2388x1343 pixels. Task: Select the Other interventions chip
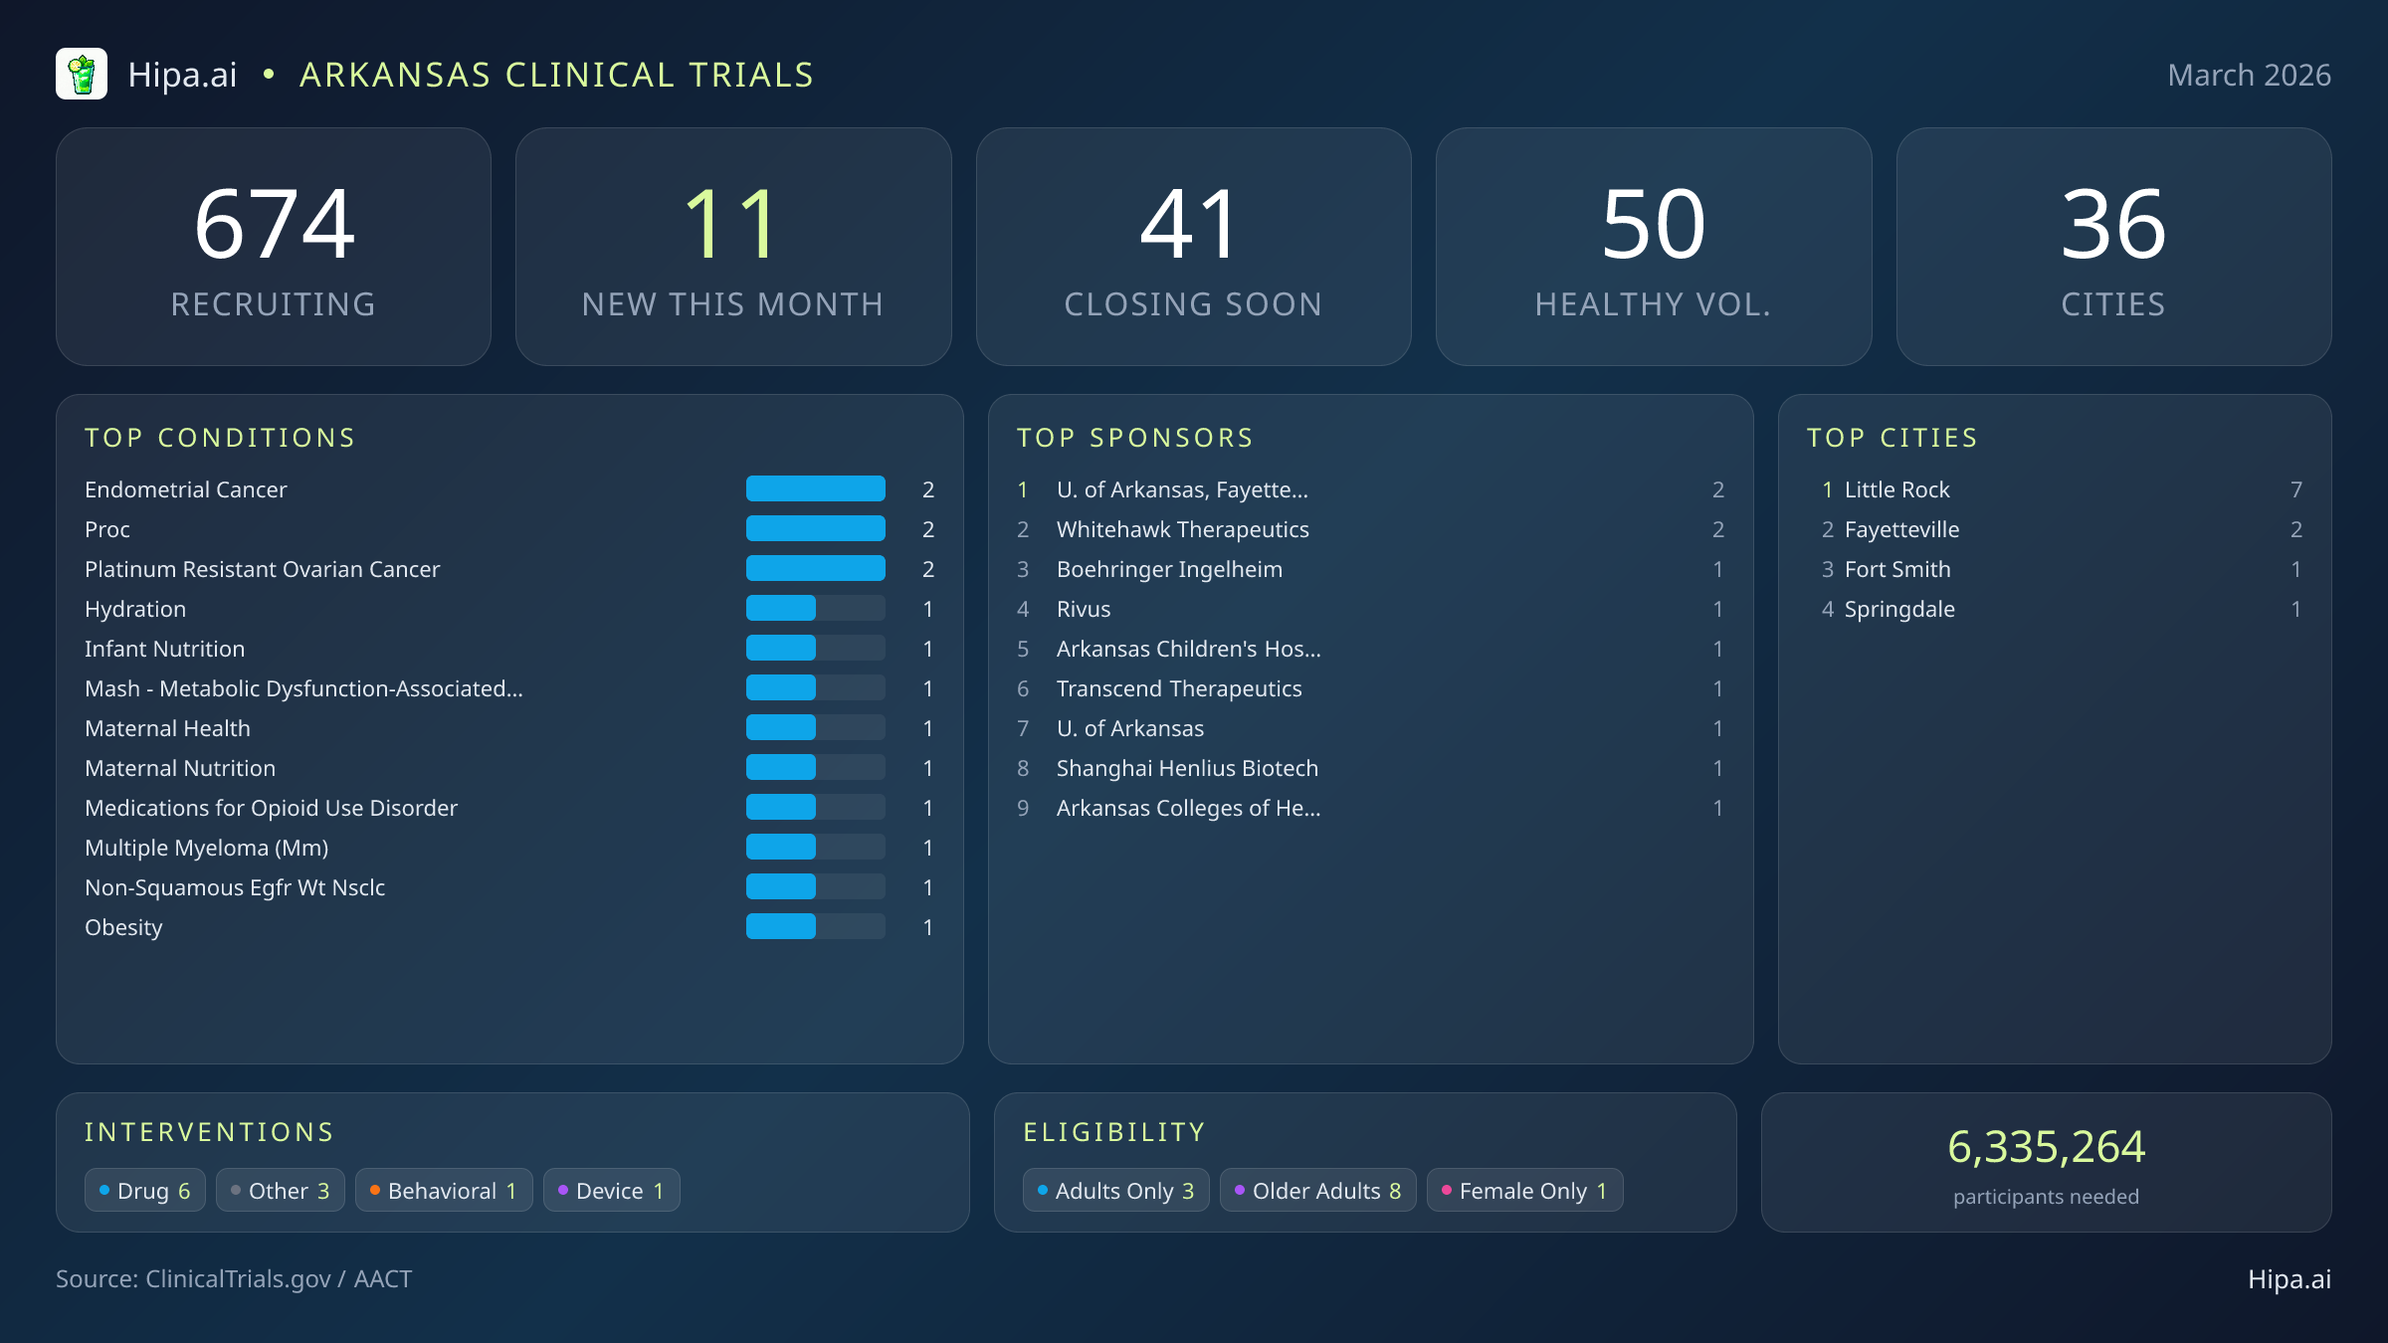click(x=280, y=1190)
